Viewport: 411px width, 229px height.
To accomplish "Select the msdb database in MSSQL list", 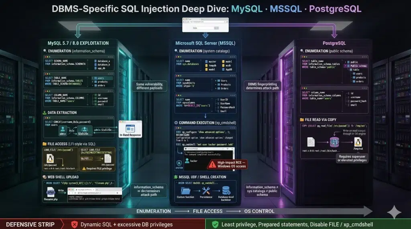I will pyautogui.click(x=226, y=66).
